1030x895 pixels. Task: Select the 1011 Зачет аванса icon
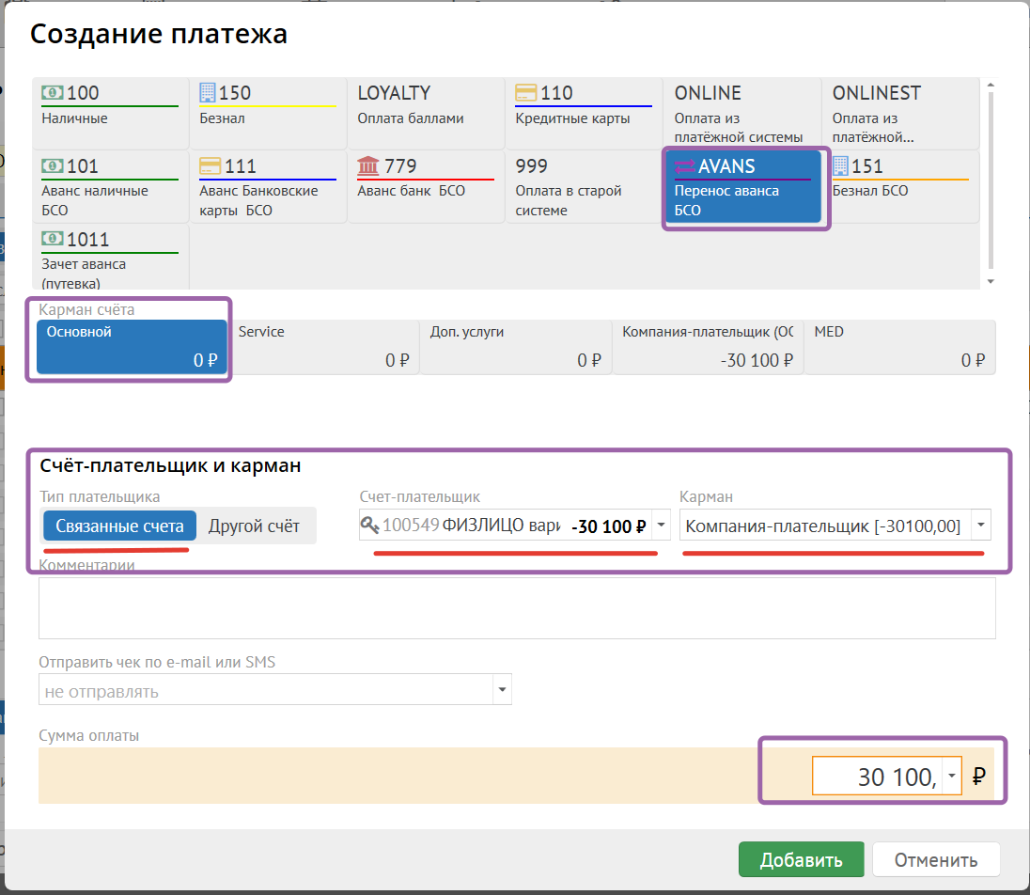(x=53, y=240)
